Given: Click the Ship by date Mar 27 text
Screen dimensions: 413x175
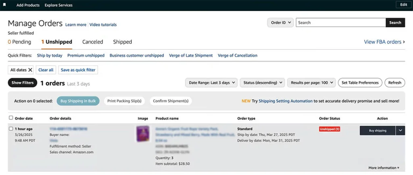Looking at the screenshot, I should pyautogui.click(x=267, y=135).
